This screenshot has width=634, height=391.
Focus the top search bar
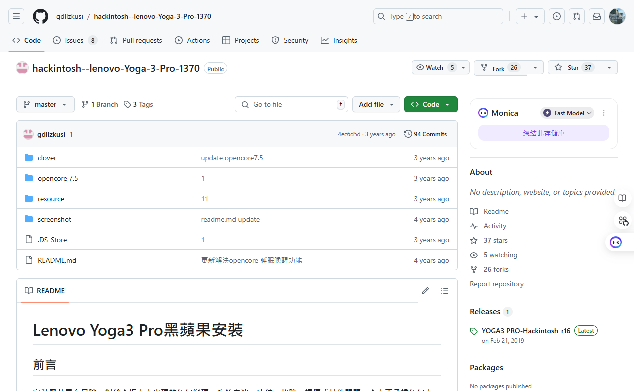click(x=438, y=16)
